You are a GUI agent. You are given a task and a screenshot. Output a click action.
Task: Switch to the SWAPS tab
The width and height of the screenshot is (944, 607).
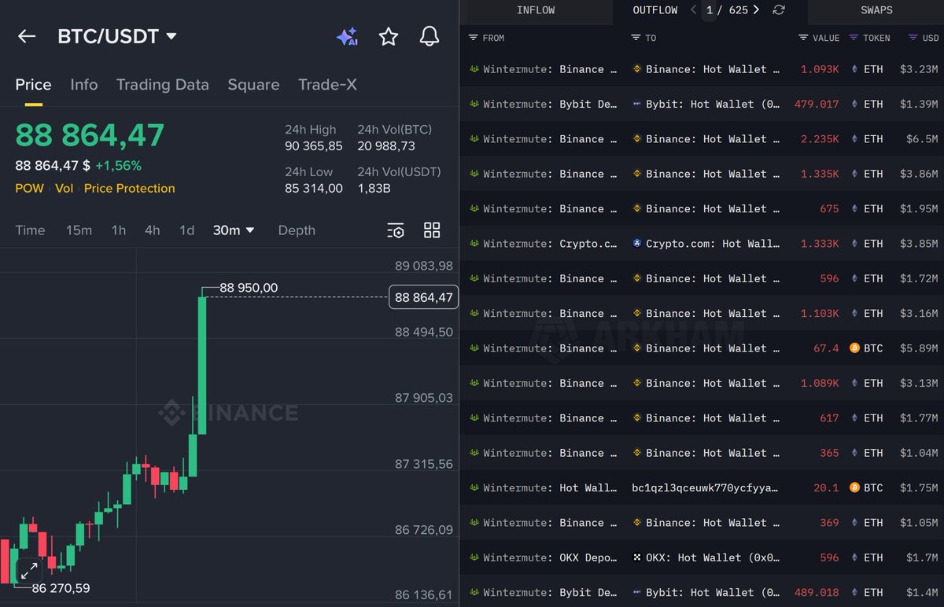point(876,10)
